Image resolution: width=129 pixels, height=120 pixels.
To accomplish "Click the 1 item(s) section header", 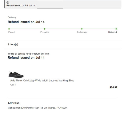I will 13,45.
